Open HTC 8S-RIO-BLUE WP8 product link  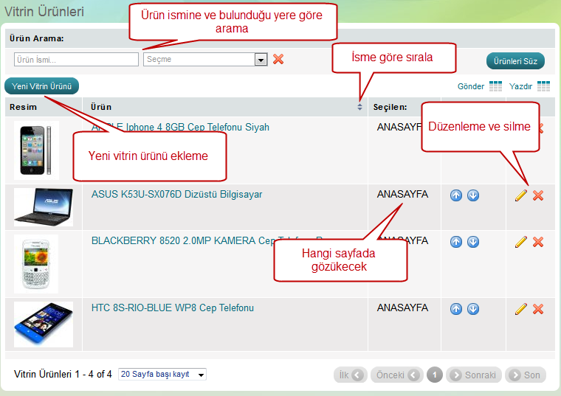[172, 308]
